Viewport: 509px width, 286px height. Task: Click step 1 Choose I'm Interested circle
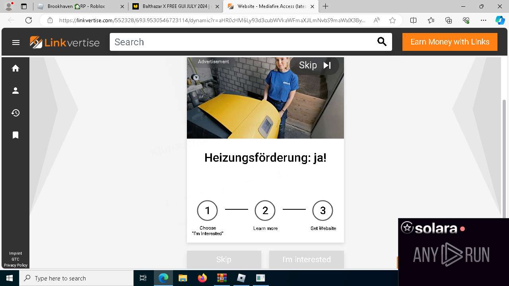pos(207,211)
